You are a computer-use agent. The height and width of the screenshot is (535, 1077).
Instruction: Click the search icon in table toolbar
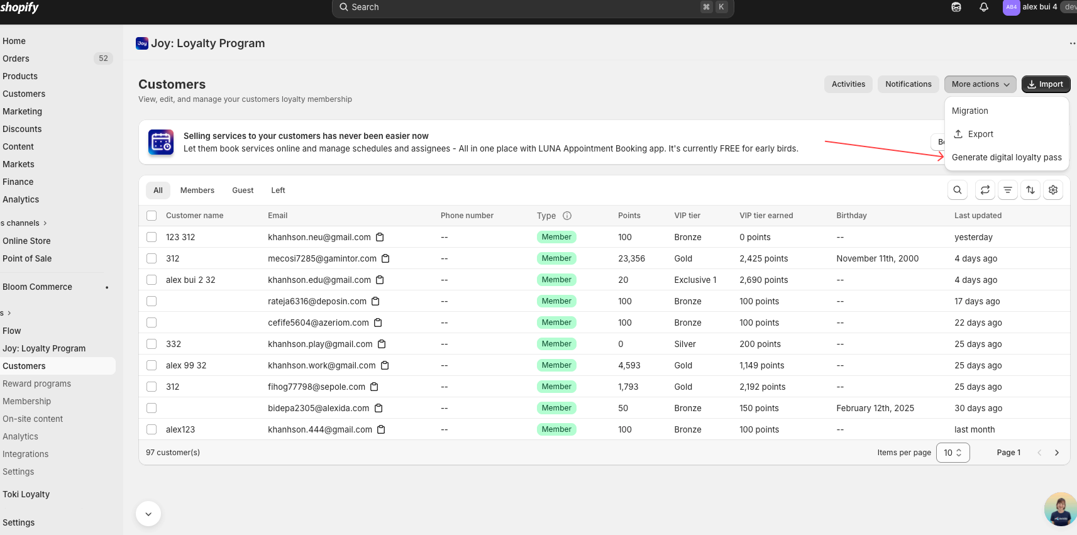pos(957,190)
